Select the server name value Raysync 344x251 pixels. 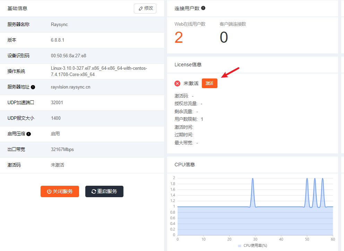coord(59,25)
